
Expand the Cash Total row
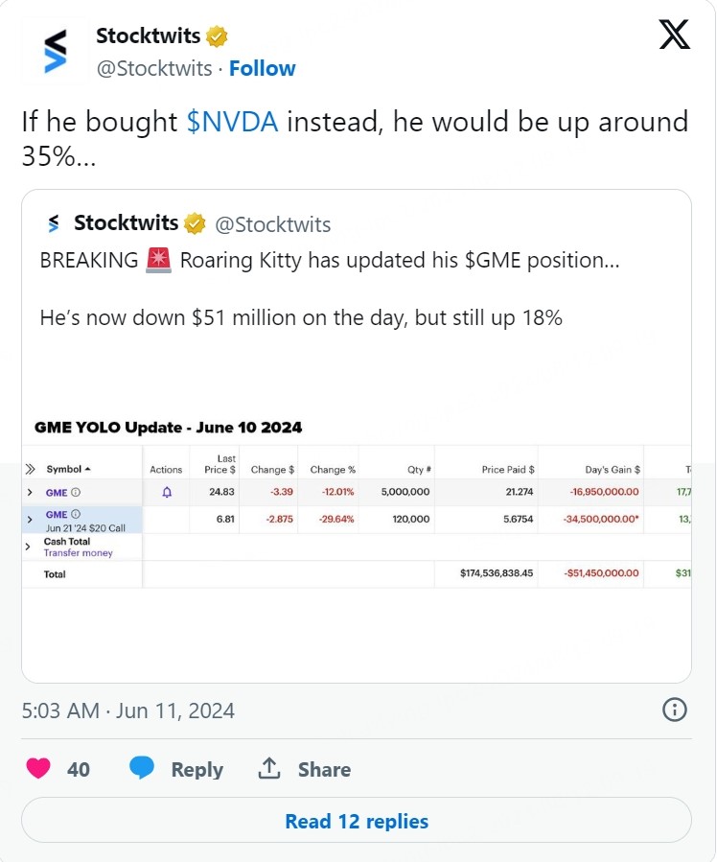pyautogui.click(x=28, y=546)
